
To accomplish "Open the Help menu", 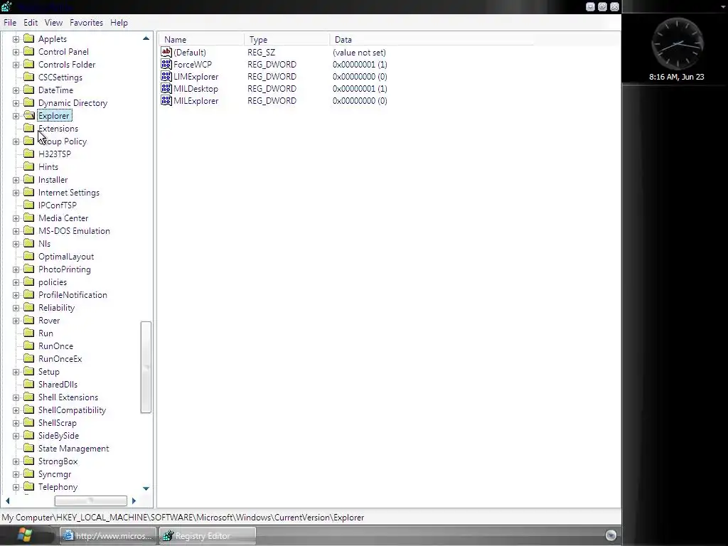I will pos(119,22).
